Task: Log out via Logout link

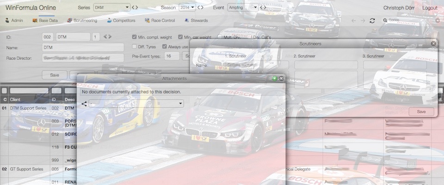Action: click(x=430, y=8)
